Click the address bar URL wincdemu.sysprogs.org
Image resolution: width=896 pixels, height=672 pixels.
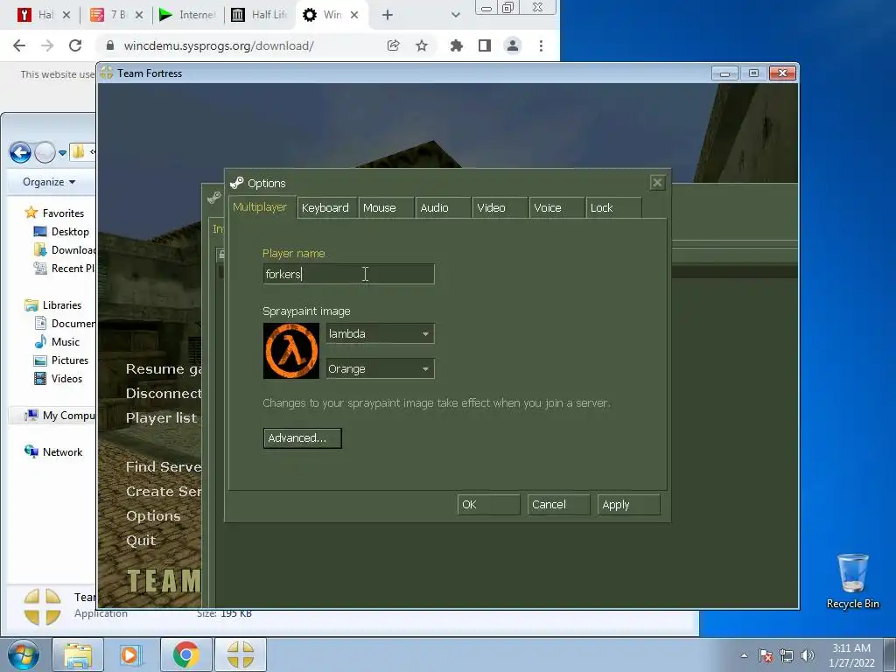pos(218,45)
